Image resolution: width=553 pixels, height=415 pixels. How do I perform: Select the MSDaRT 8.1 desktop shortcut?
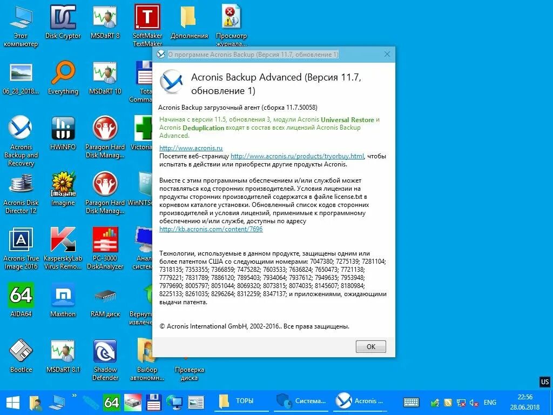click(x=63, y=356)
